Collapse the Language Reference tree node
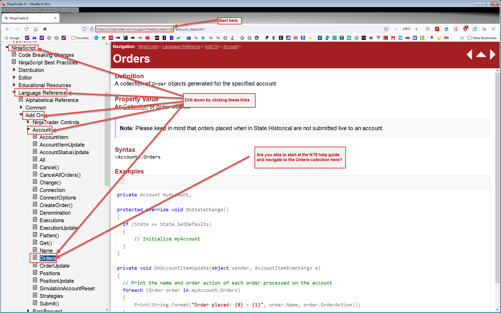Image resolution: width=501 pixels, height=313 pixels. click(14, 92)
